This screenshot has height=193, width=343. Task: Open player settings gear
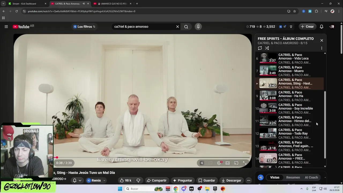[219, 163]
